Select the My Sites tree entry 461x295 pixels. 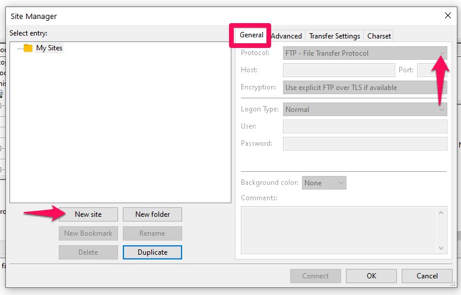click(x=49, y=48)
